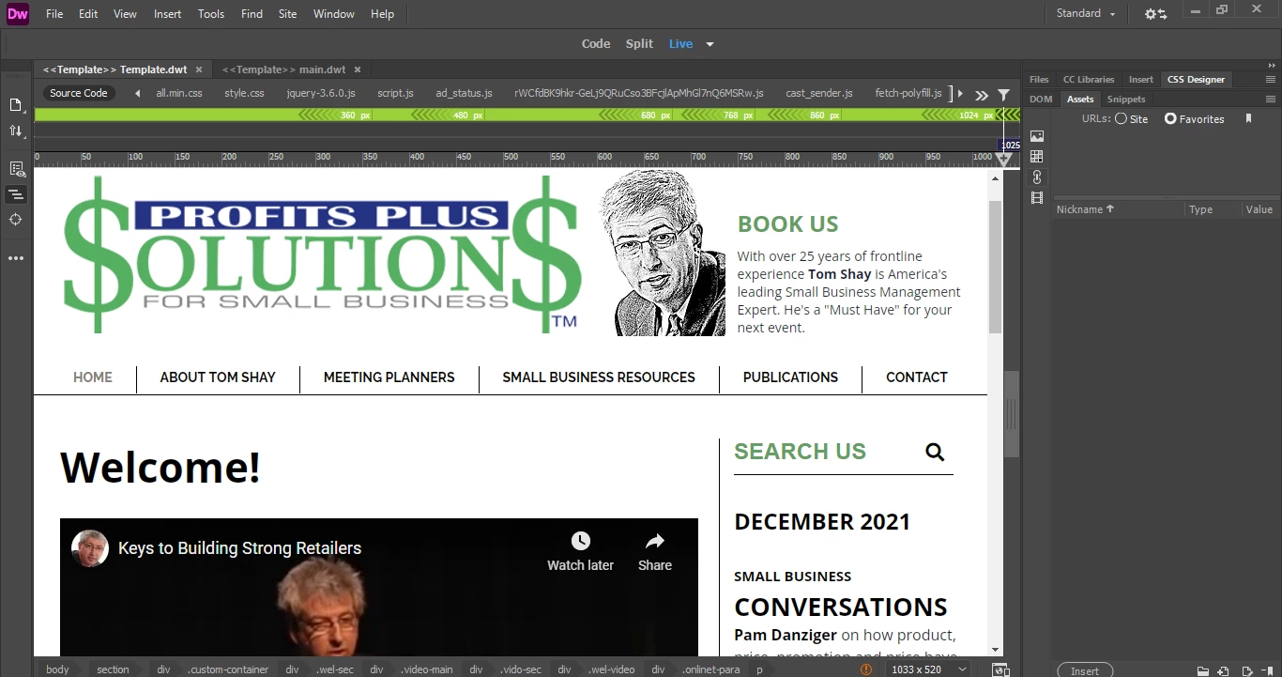This screenshot has width=1282, height=677.
Task: Click the Edit asset icon in Assets
Action: point(1247,671)
